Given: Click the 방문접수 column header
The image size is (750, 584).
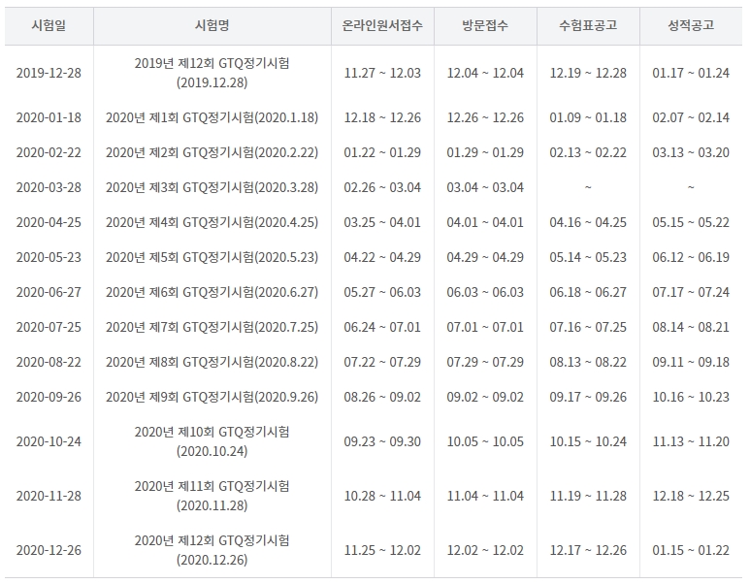Looking at the screenshot, I should click(485, 25).
